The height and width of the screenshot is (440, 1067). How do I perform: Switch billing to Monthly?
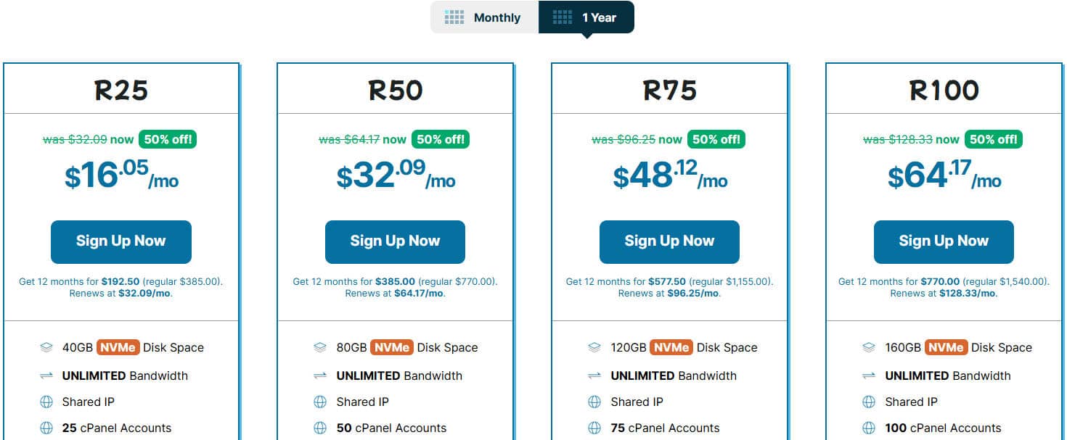coord(484,17)
